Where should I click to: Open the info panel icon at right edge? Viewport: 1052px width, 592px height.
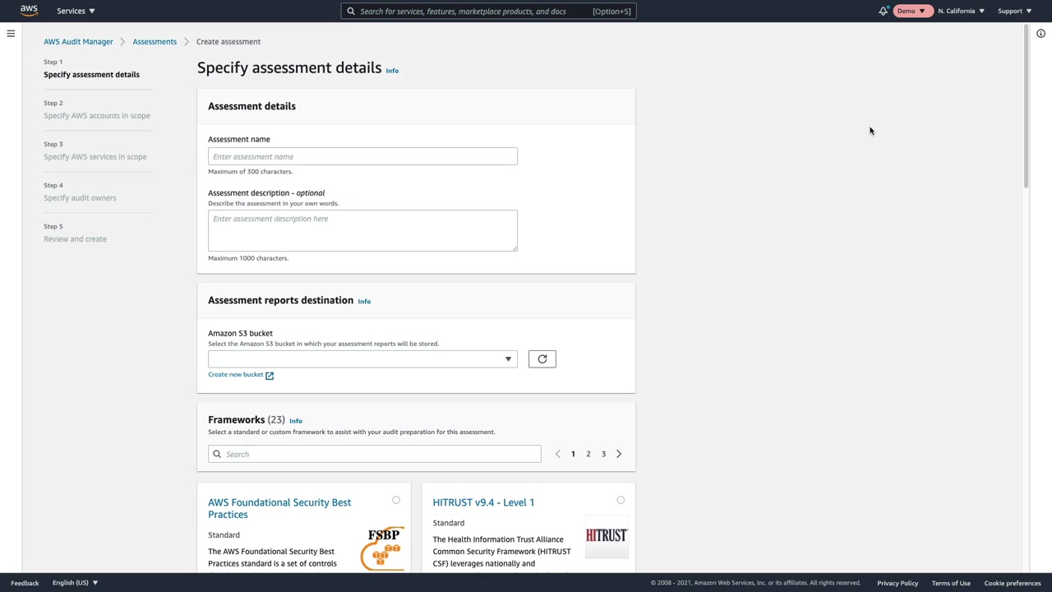pyautogui.click(x=1040, y=34)
